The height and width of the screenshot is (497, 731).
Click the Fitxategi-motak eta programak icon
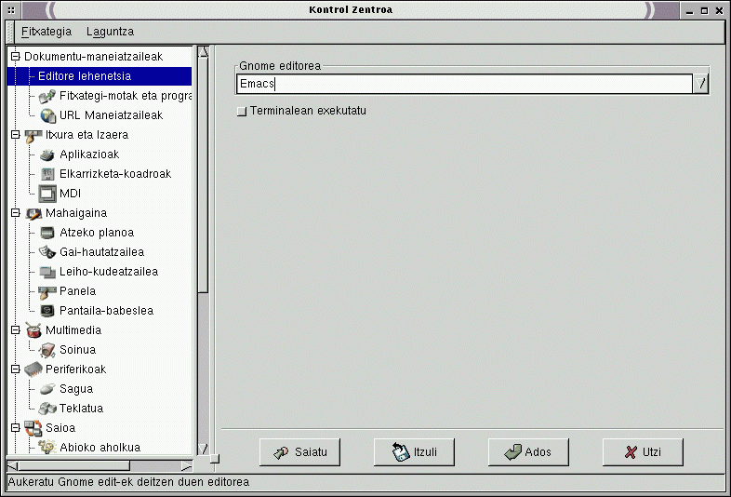pos(47,96)
